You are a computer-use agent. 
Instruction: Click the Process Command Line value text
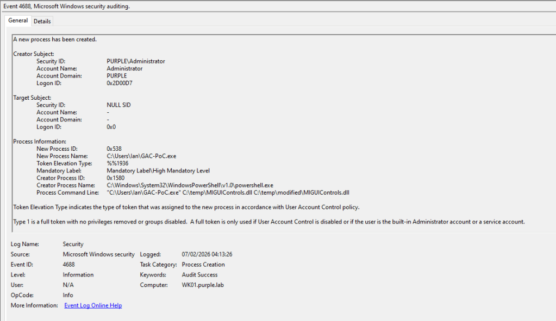228,192
